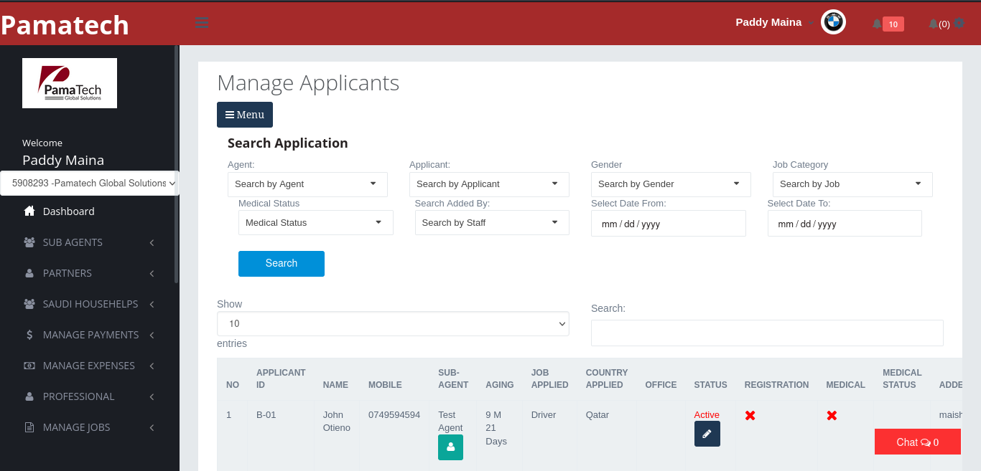Click the Qatar country cell
The height and width of the screenshot is (471, 981).
598,415
